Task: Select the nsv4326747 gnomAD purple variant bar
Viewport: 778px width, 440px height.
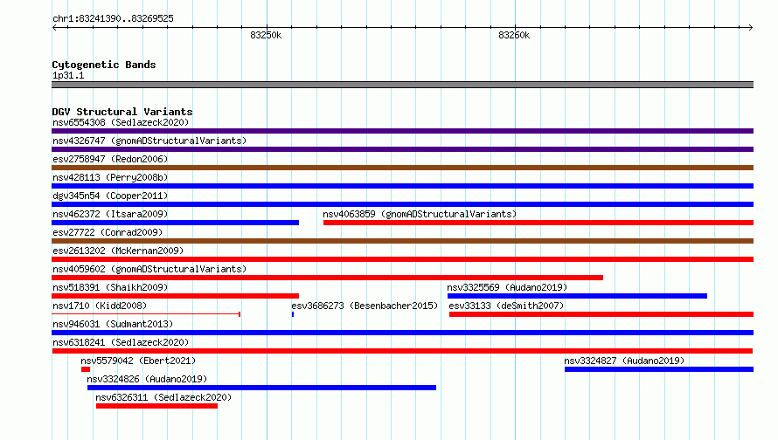Action: [402, 149]
